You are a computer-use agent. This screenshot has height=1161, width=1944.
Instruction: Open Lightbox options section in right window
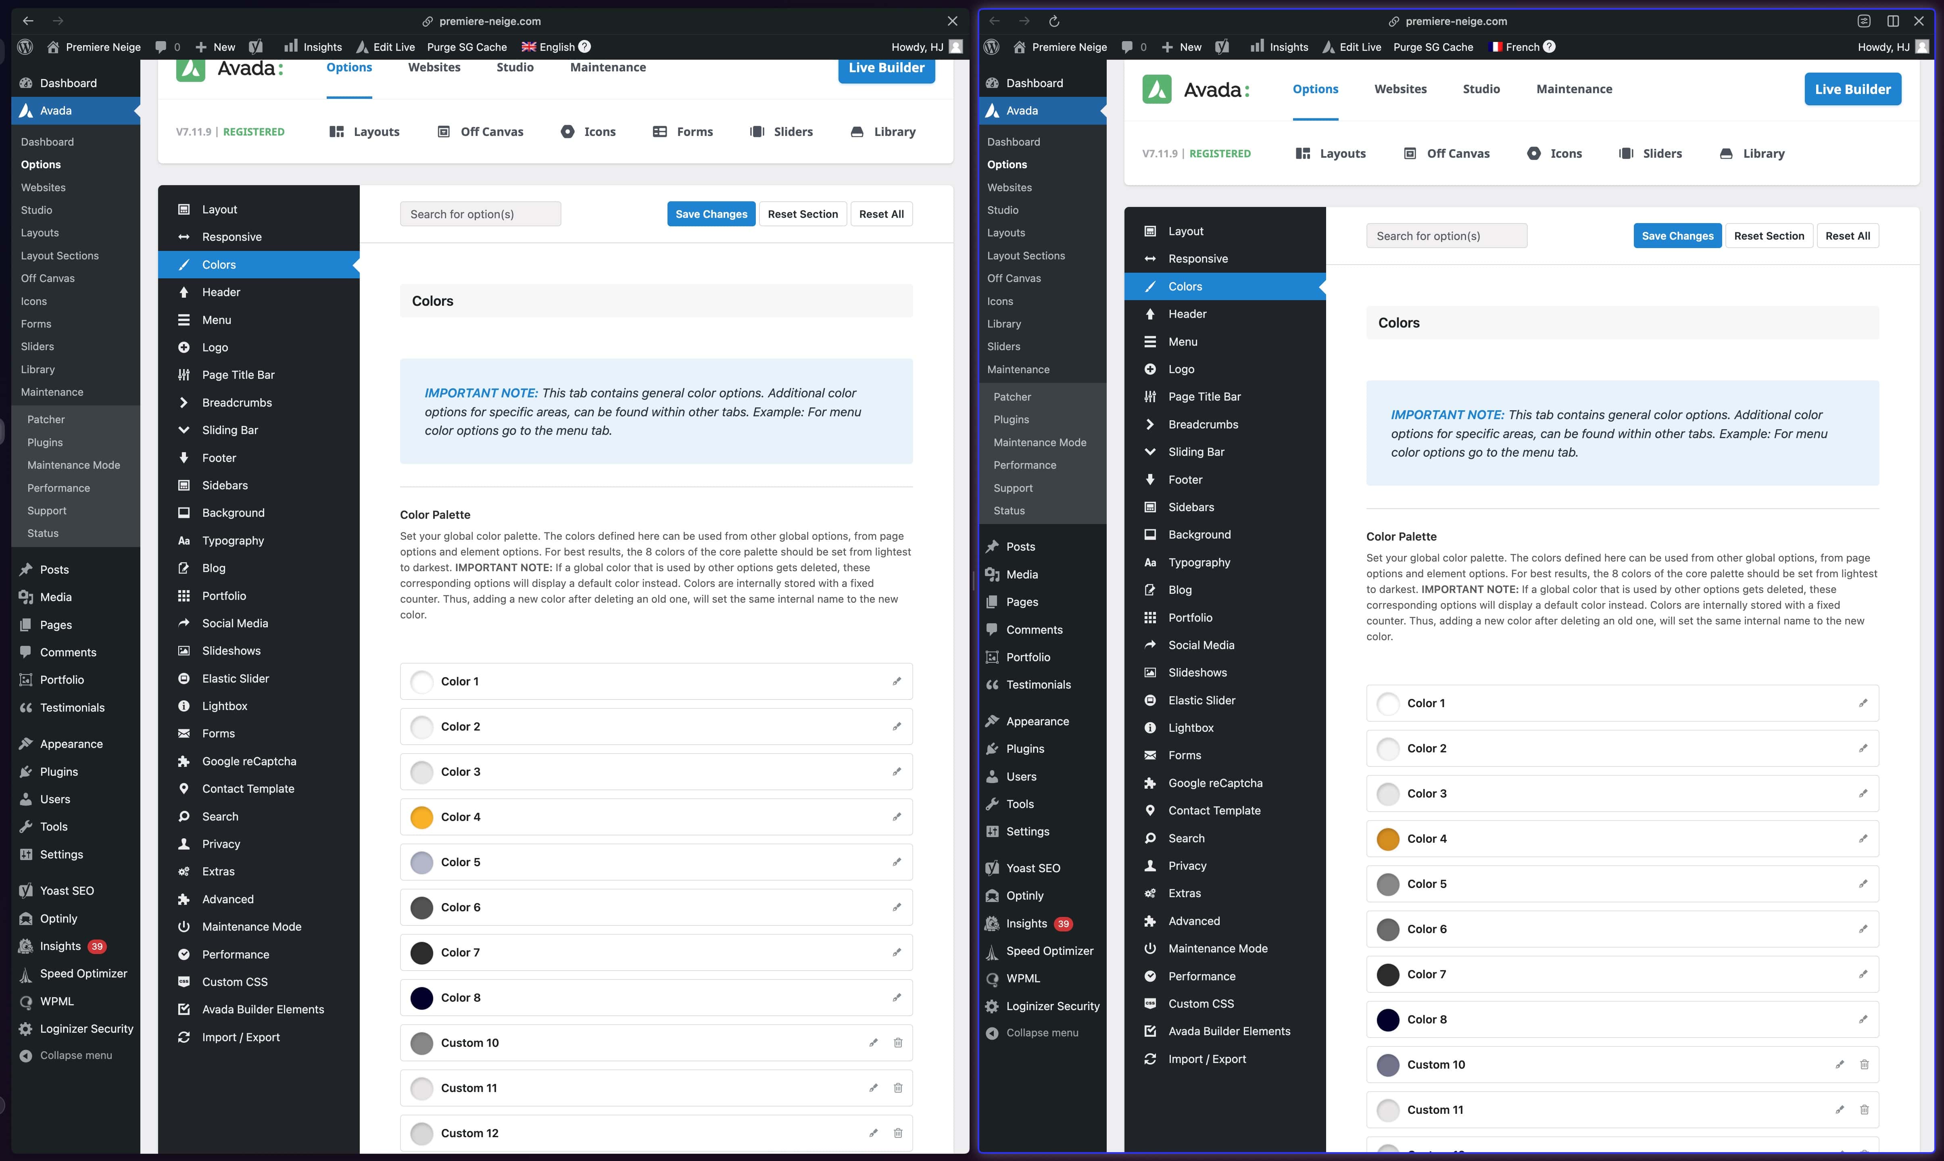[x=1224, y=729]
